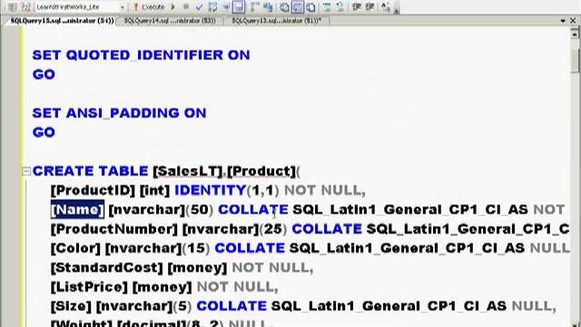Click GO beneath SET ANSI_PADDING ON
The height and width of the screenshot is (327, 581).
[x=44, y=132]
